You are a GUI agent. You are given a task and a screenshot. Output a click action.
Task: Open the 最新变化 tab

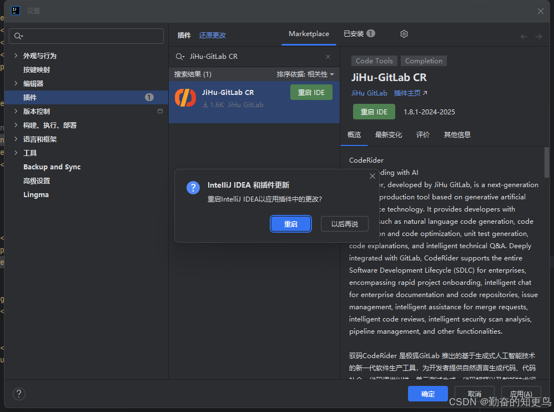[388, 134]
